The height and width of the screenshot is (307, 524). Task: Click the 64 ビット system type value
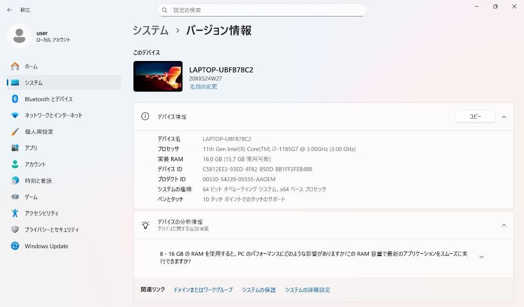(x=264, y=189)
